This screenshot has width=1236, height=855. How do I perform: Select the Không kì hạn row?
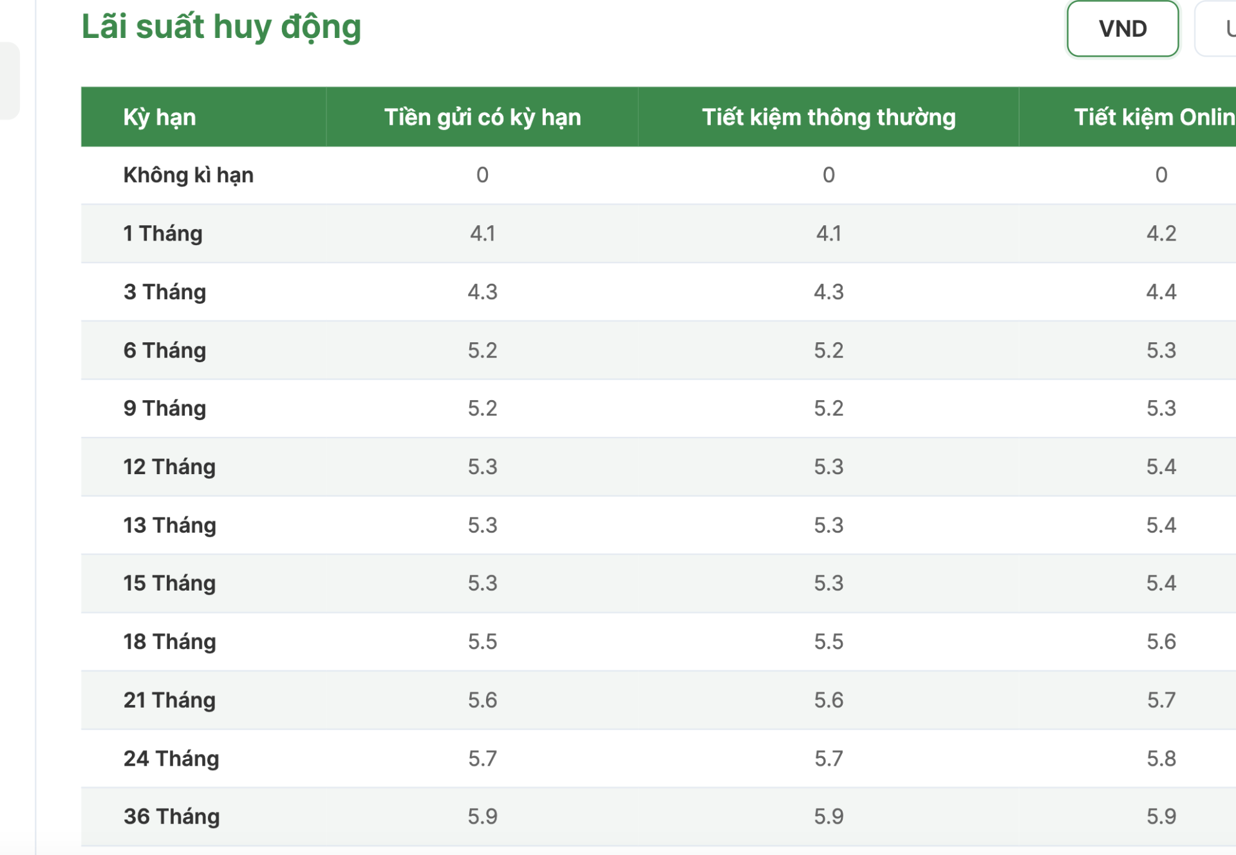(188, 174)
